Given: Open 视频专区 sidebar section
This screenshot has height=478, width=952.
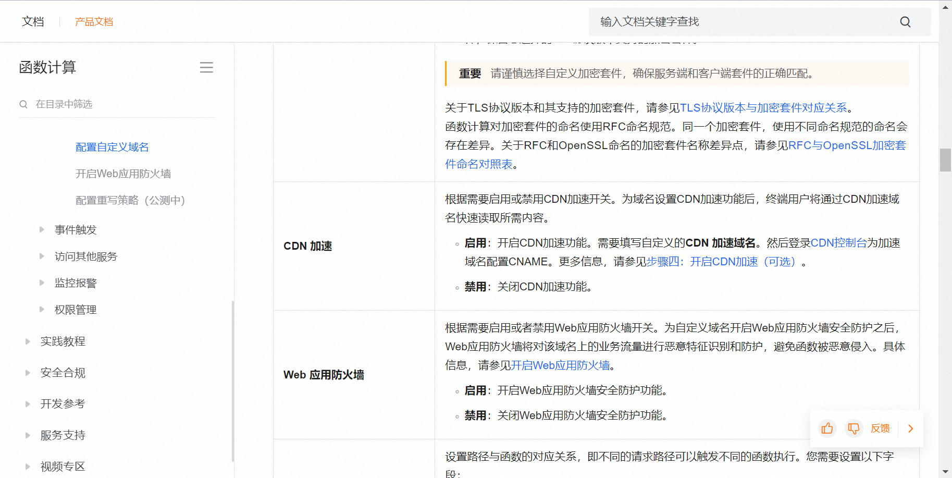Looking at the screenshot, I should point(63,467).
